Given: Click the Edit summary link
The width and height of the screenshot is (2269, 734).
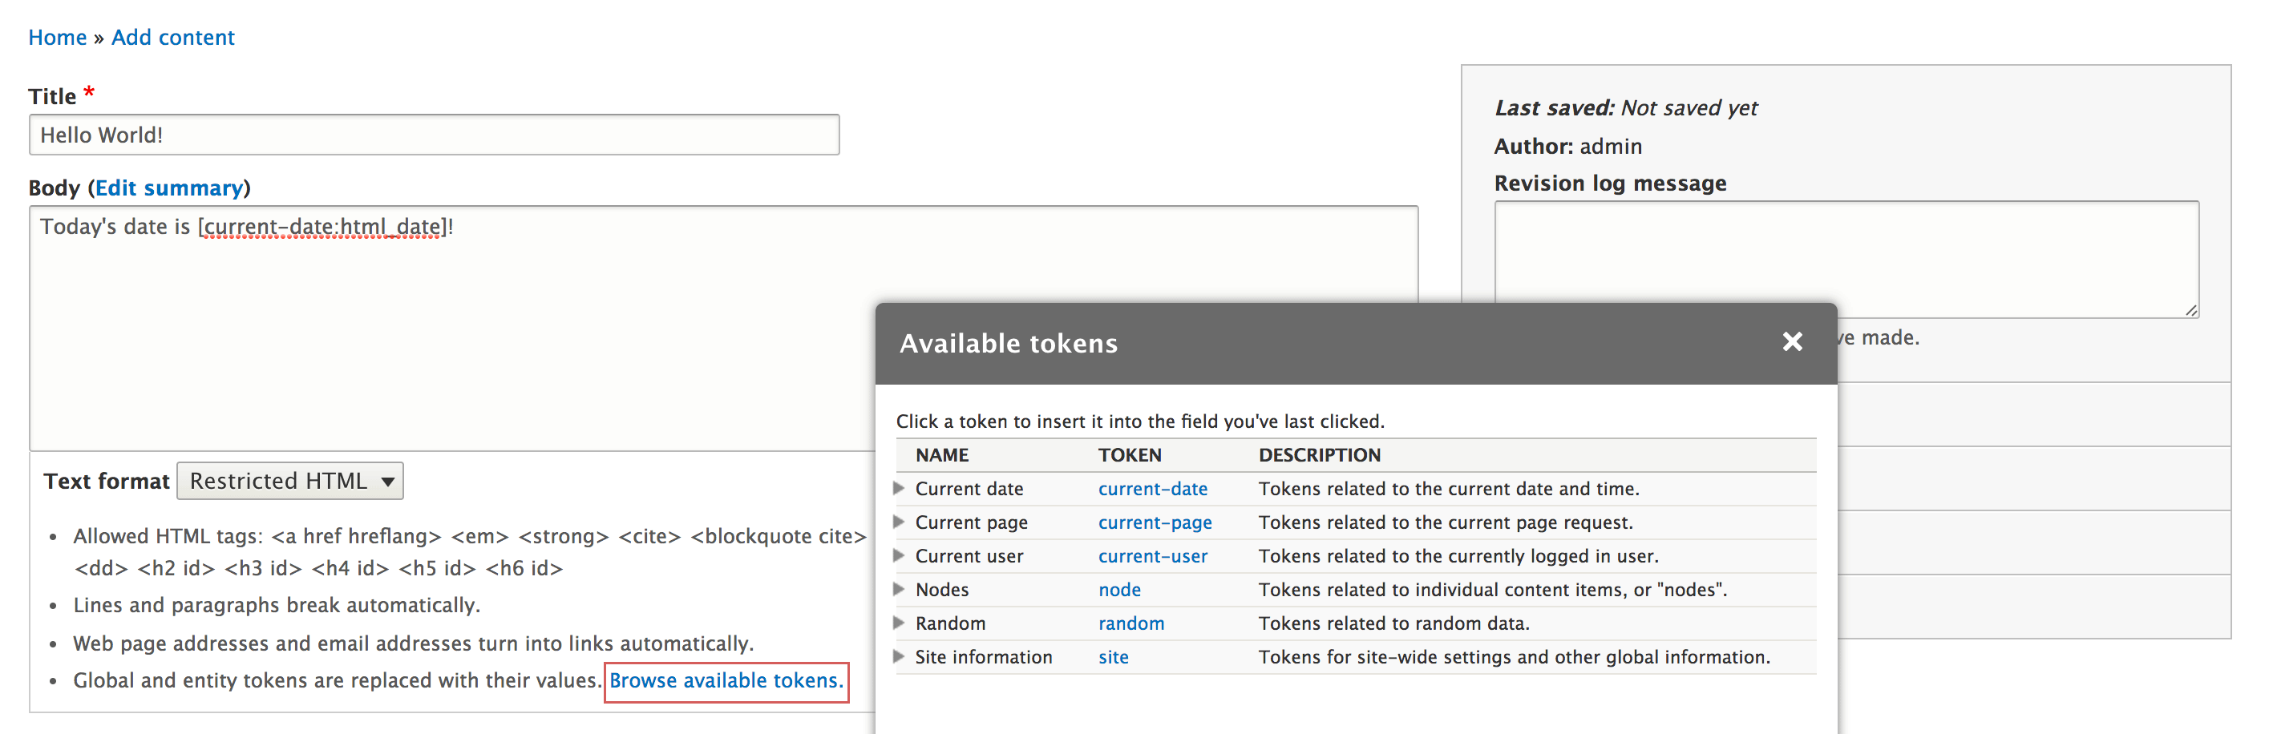Looking at the screenshot, I should [168, 188].
